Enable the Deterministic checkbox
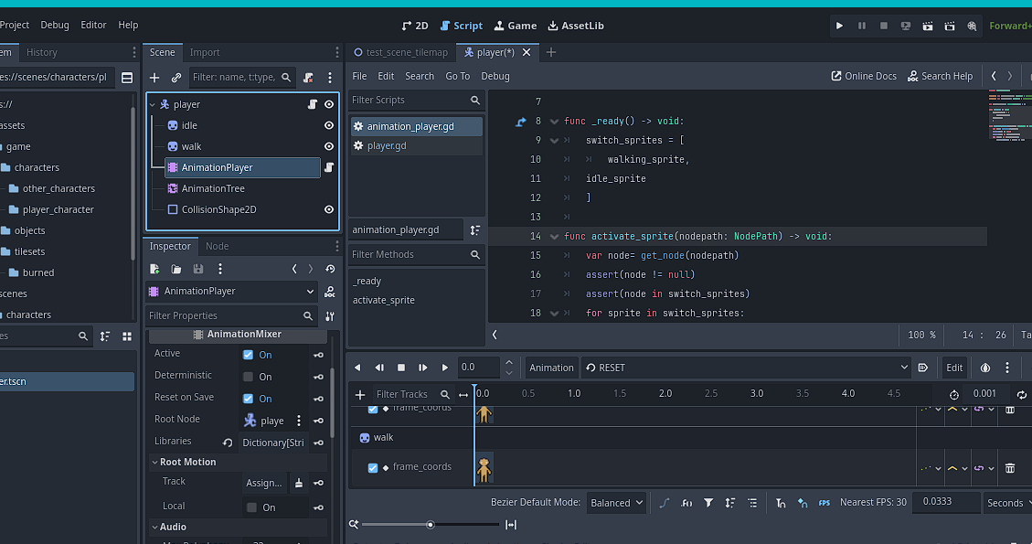The height and width of the screenshot is (544, 1032). click(x=248, y=377)
